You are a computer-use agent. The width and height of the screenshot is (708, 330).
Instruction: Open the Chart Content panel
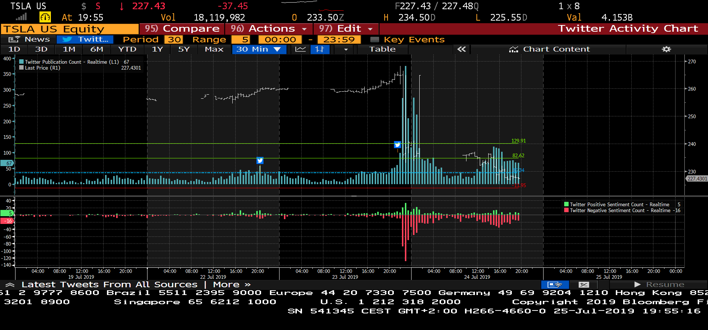pos(549,49)
